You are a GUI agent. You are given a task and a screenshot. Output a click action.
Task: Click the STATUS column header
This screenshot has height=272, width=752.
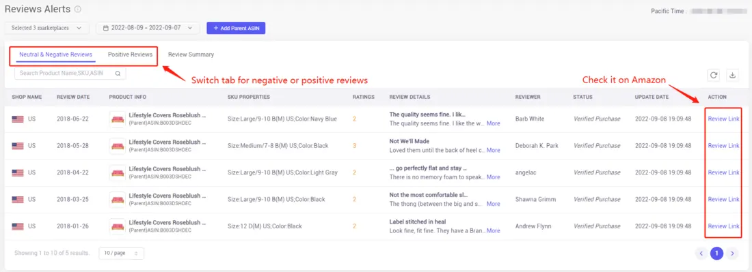(x=582, y=97)
